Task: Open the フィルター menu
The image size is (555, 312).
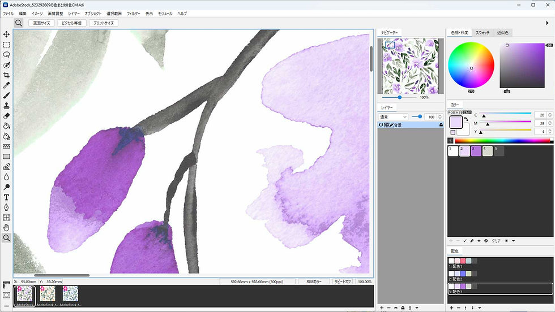Action: 134,13
